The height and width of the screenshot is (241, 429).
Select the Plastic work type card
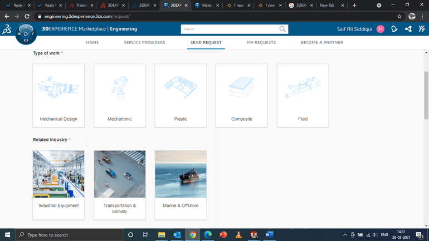coord(181,96)
